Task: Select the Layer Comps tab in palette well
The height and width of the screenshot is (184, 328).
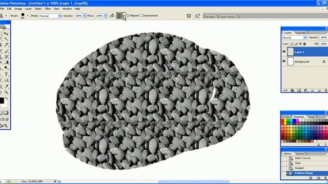Action: tap(227, 17)
